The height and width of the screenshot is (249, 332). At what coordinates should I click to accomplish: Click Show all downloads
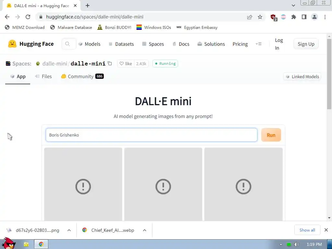[x=307, y=230]
